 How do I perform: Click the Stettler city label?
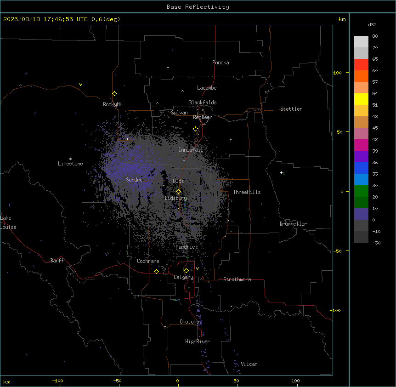[x=291, y=109]
